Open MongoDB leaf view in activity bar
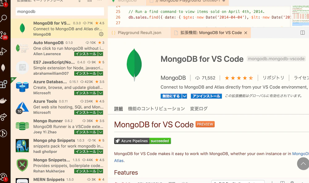This screenshot has width=309, height=183. coord(3,68)
